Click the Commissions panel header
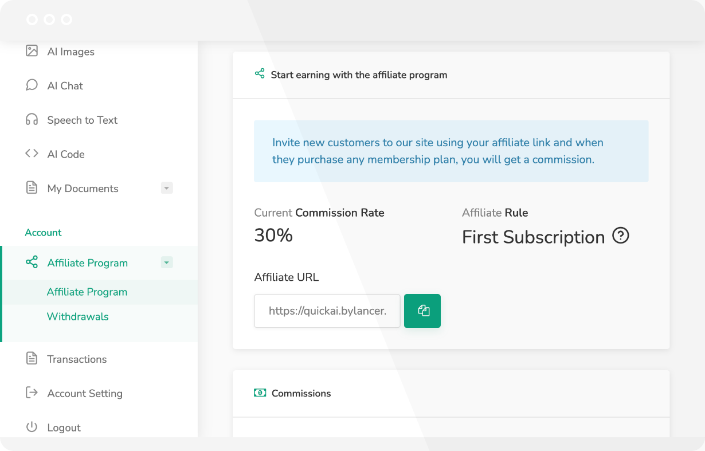705x451 pixels. [x=301, y=393]
